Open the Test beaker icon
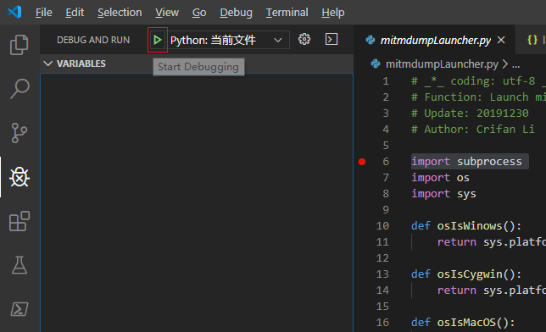 (x=19, y=265)
